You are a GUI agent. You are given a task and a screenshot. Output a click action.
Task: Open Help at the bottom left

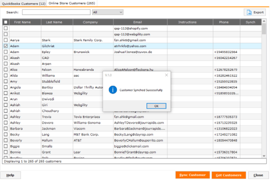coord(10,175)
